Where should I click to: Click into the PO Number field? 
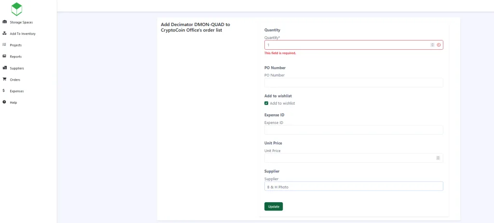(x=354, y=83)
